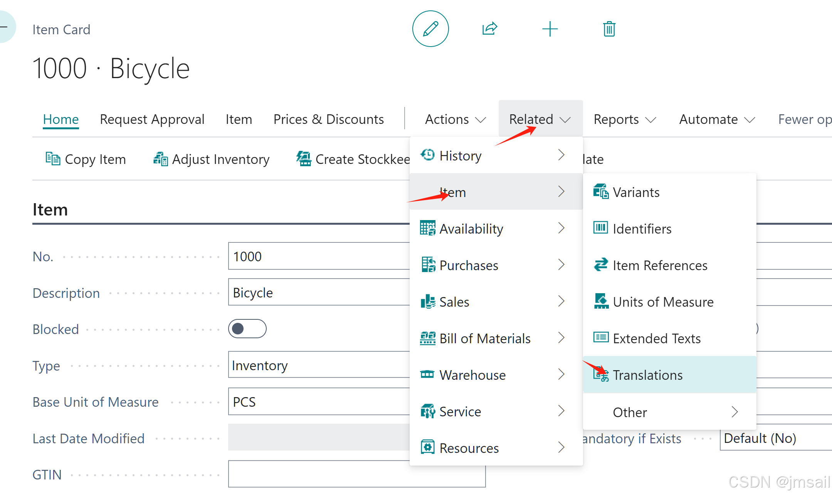Screen dimensions: 832x496
Task: Click the trash delete icon
Action: coord(609,29)
